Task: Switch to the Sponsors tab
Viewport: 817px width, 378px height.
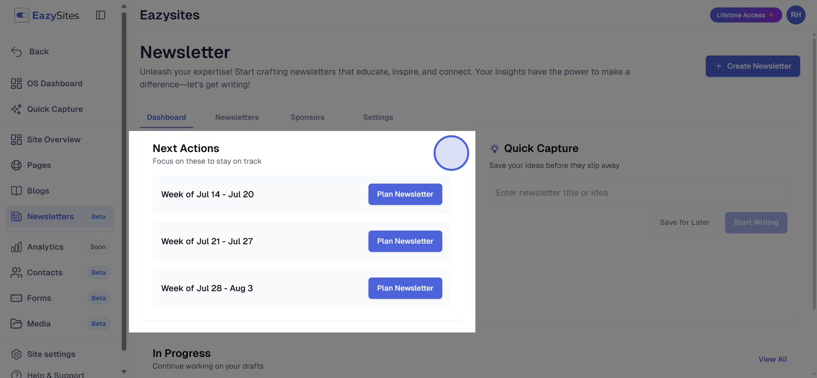Action: click(x=307, y=117)
